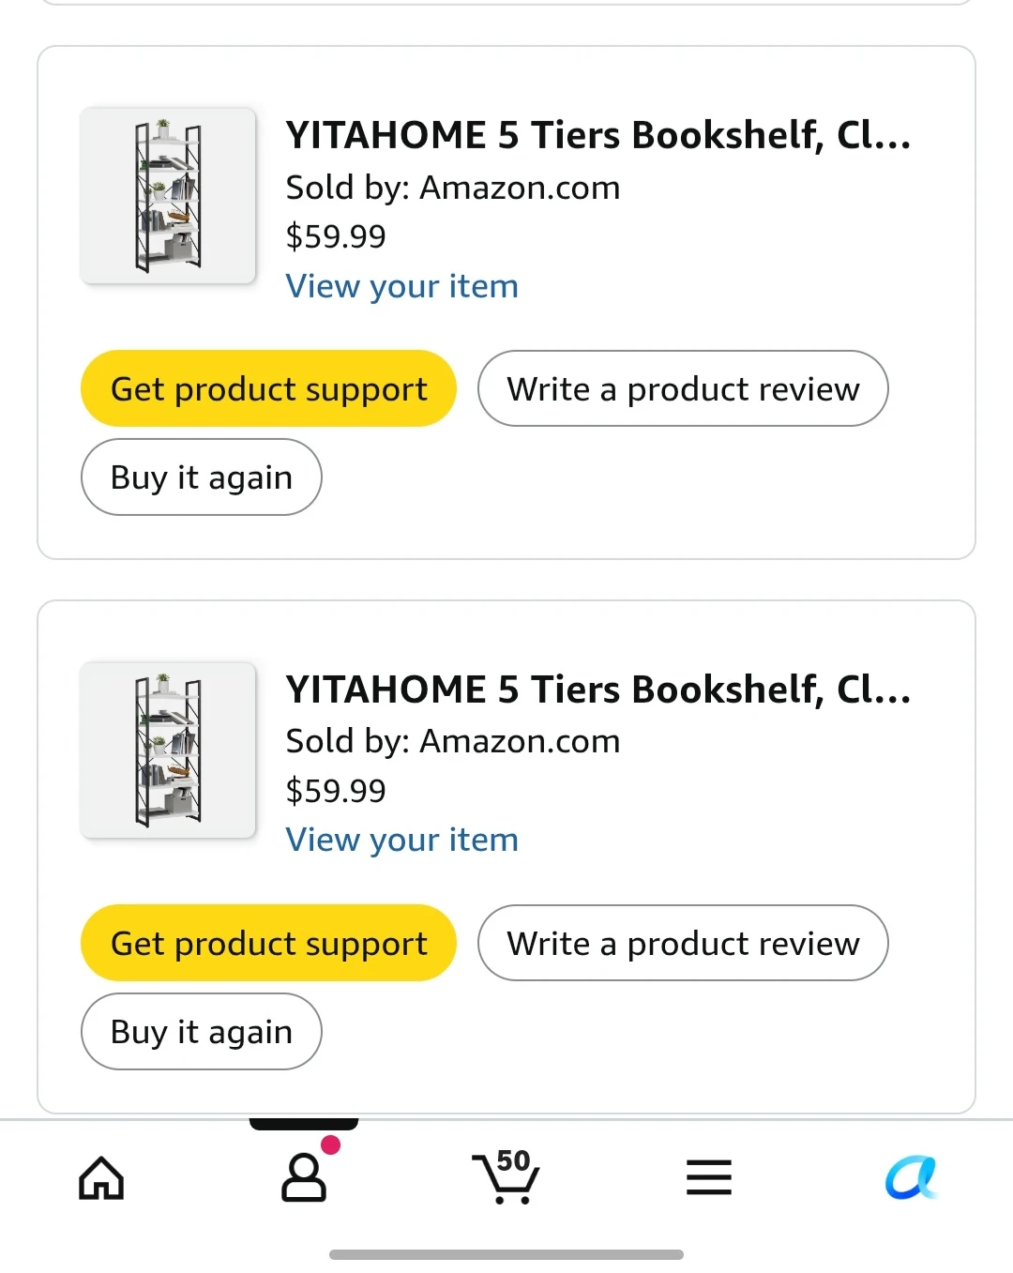Viewport: 1013px width, 1273px height.
Task: Open the shopping cart with 50 items
Action: tap(506, 1177)
